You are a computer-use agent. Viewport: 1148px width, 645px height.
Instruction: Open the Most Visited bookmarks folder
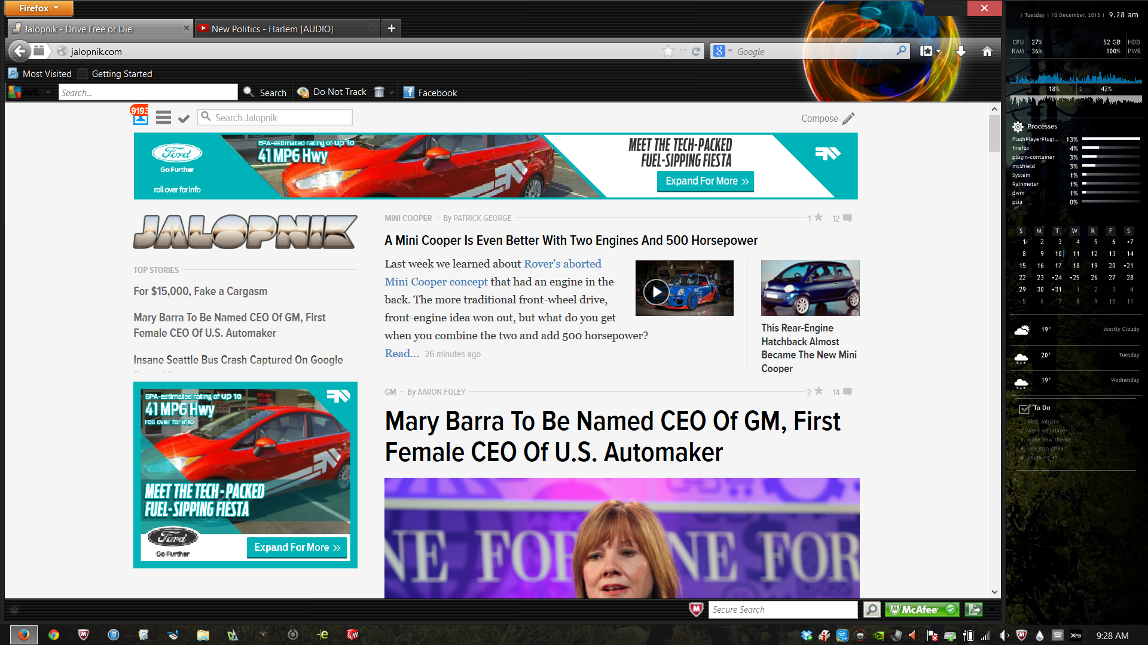click(40, 73)
